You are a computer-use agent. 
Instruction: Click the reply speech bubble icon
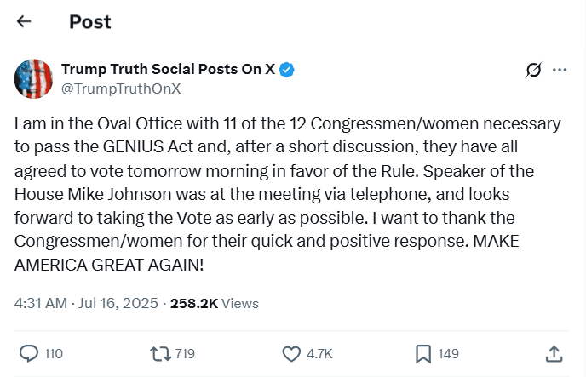(x=28, y=353)
